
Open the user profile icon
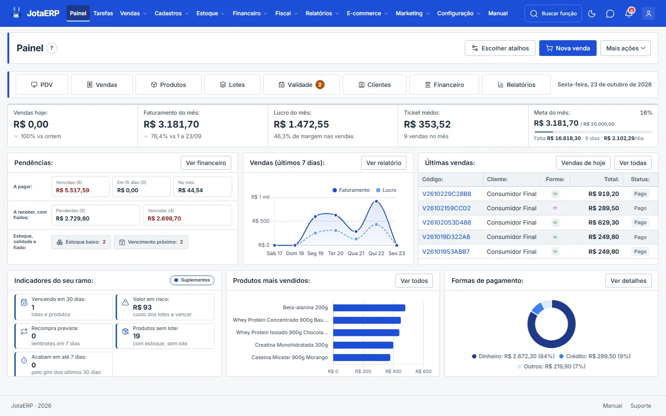click(x=648, y=13)
